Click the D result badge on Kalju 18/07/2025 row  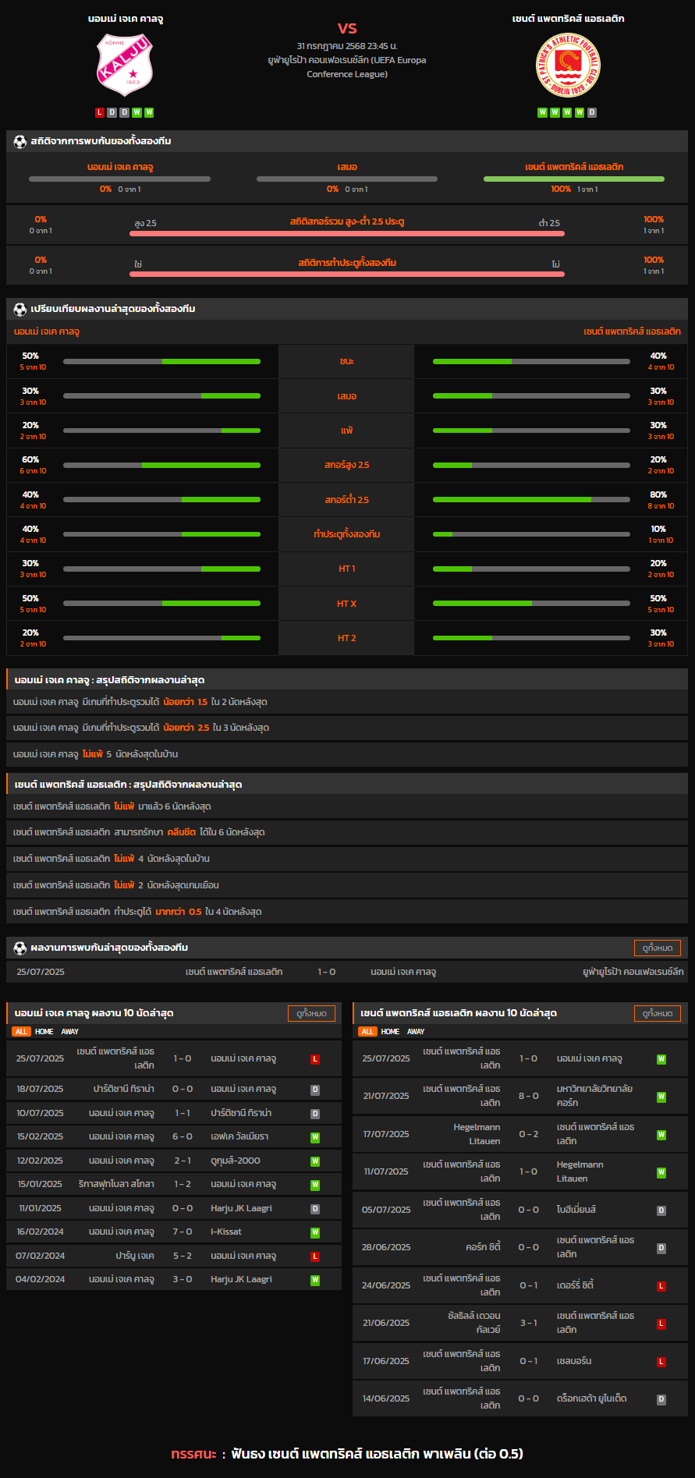(x=315, y=1090)
